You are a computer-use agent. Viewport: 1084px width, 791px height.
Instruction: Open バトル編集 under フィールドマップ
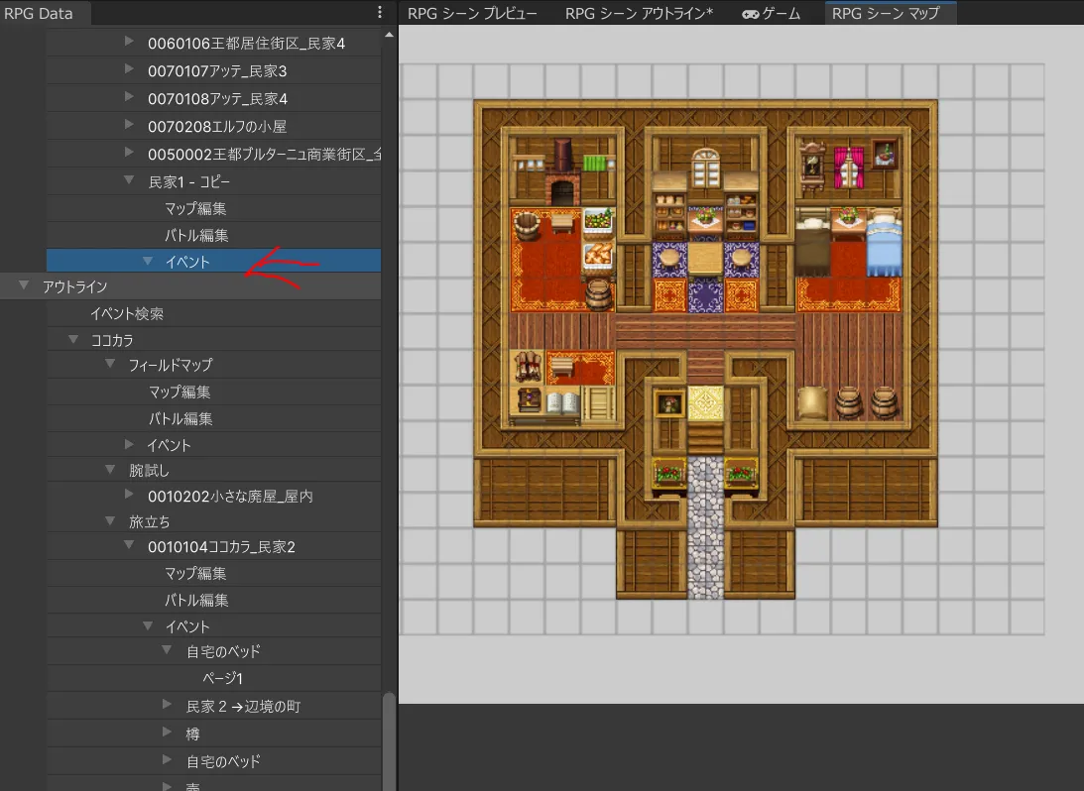point(180,418)
